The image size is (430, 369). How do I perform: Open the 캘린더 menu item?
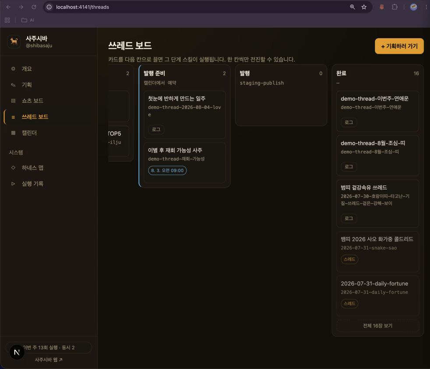click(x=48, y=133)
